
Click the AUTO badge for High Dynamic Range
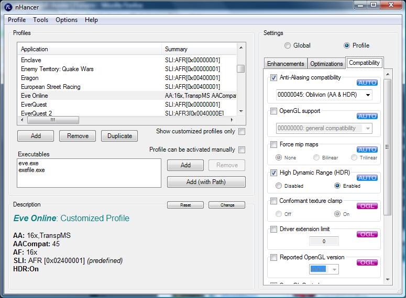[x=367, y=178]
